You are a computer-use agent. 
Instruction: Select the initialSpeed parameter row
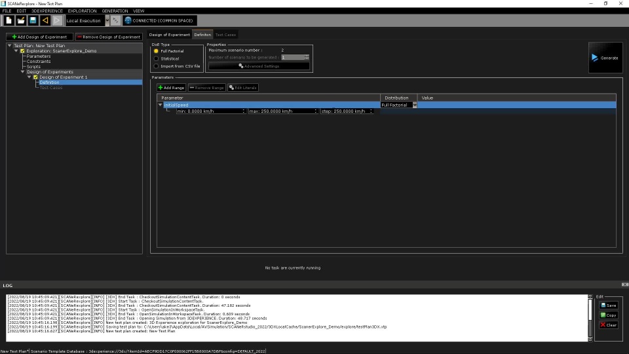387,105
